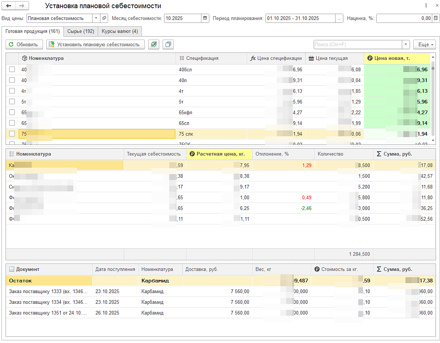Click the products table vertical scrollbar
Screen dimensions: 440x343
(433, 99)
